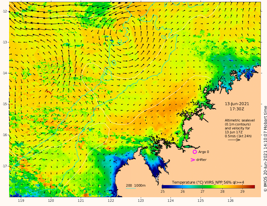Click latitude axis label -12
This screenshot has width=267, height=206.
pos(5,11)
